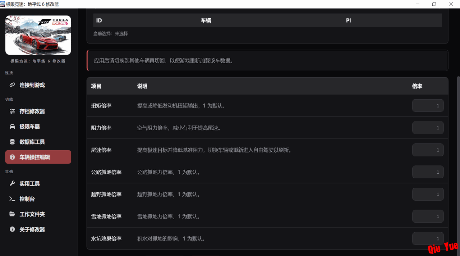
Task: Click the app icon in title bar
Action: (x=3, y=4)
